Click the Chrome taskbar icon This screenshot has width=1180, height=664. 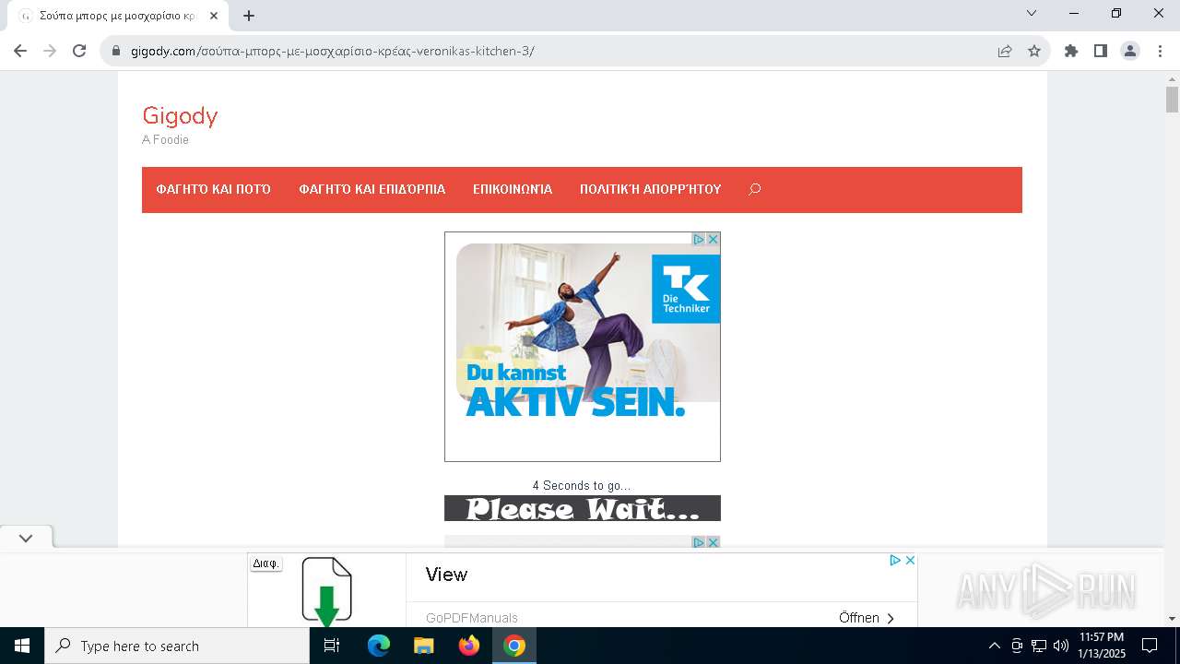514,646
